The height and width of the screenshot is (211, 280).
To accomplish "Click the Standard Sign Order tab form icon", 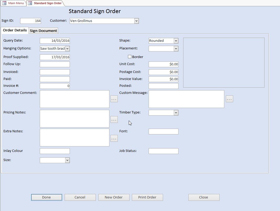I will 30,3.
